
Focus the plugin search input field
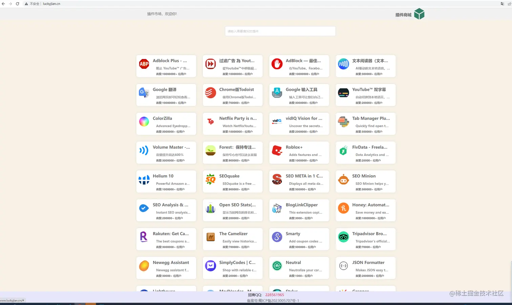pyautogui.click(x=280, y=31)
